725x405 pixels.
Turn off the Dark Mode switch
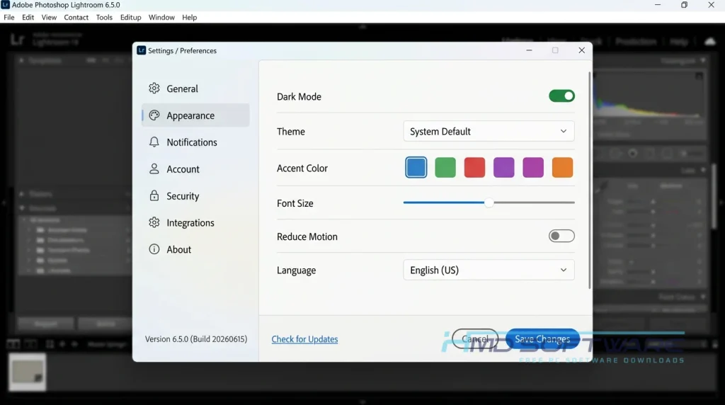coord(561,96)
